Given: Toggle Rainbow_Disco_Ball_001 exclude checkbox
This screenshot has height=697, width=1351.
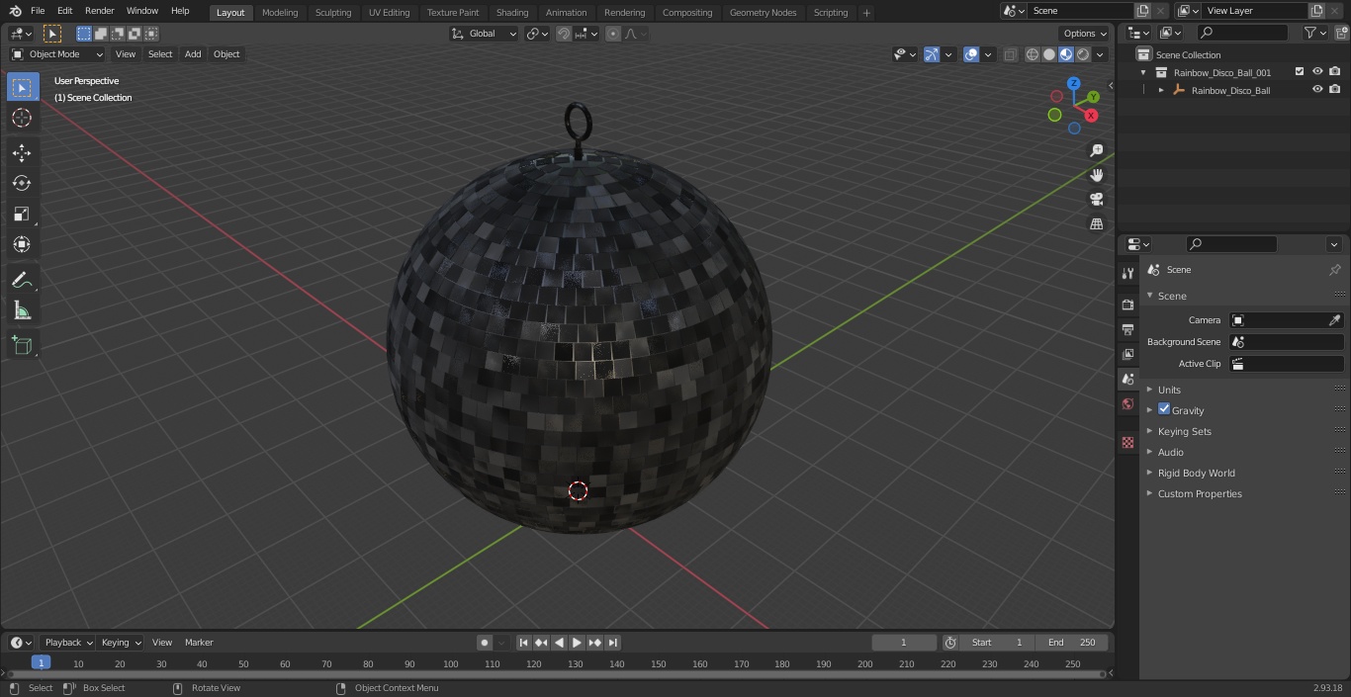Looking at the screenshot, I should click(1300, 72).
